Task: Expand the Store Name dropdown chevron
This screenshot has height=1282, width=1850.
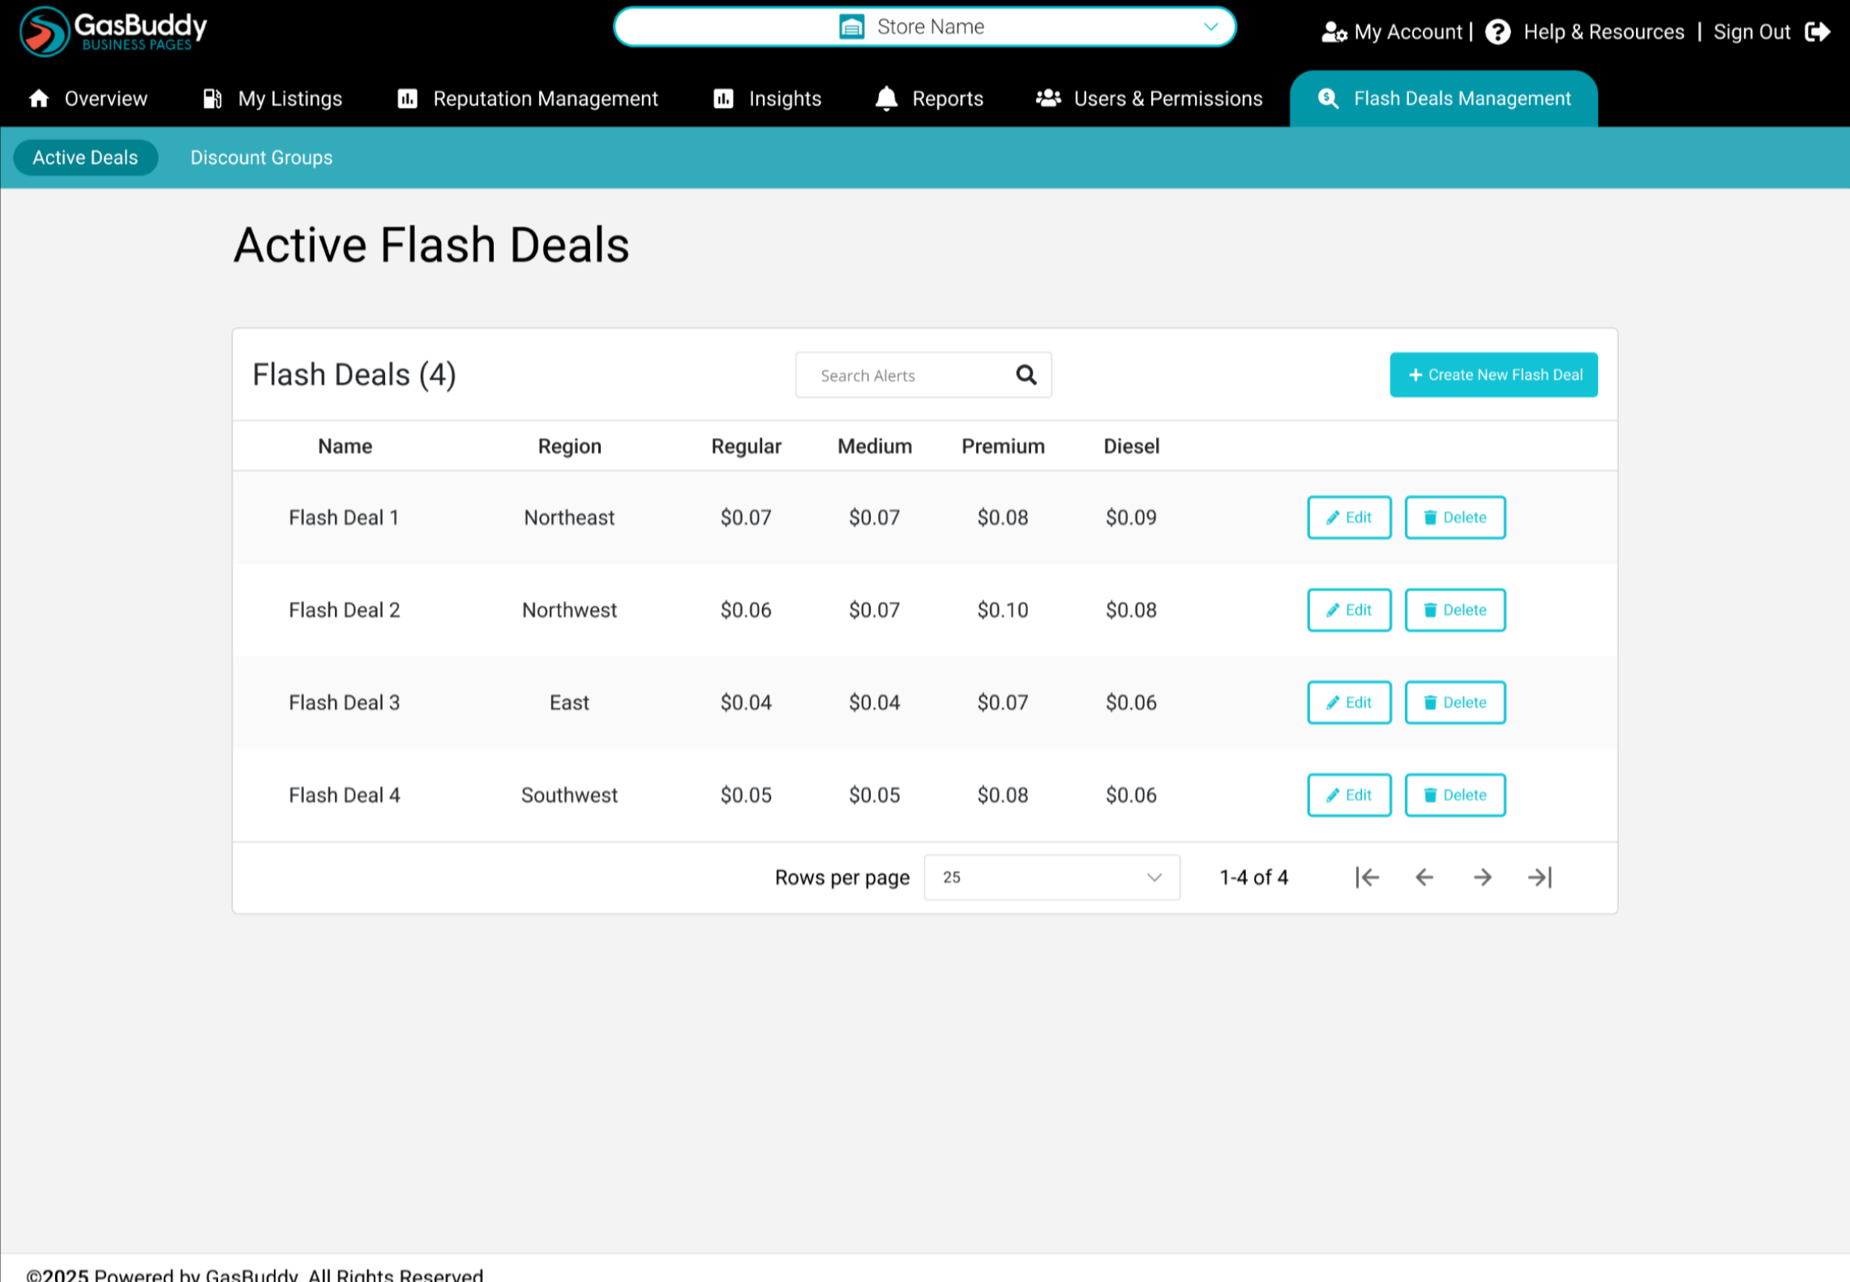Action: click(1210, 27)
